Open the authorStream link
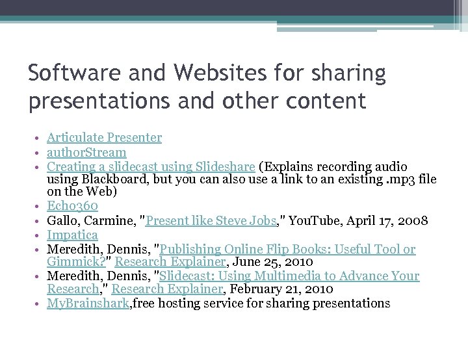 pyautogui.click(x=86, y=152)
